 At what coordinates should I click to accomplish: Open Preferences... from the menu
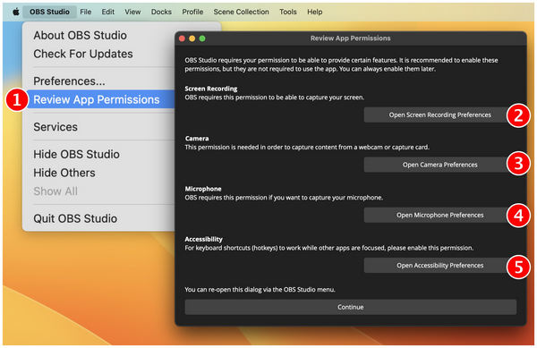pyautogui.click(x=69, y=81)
